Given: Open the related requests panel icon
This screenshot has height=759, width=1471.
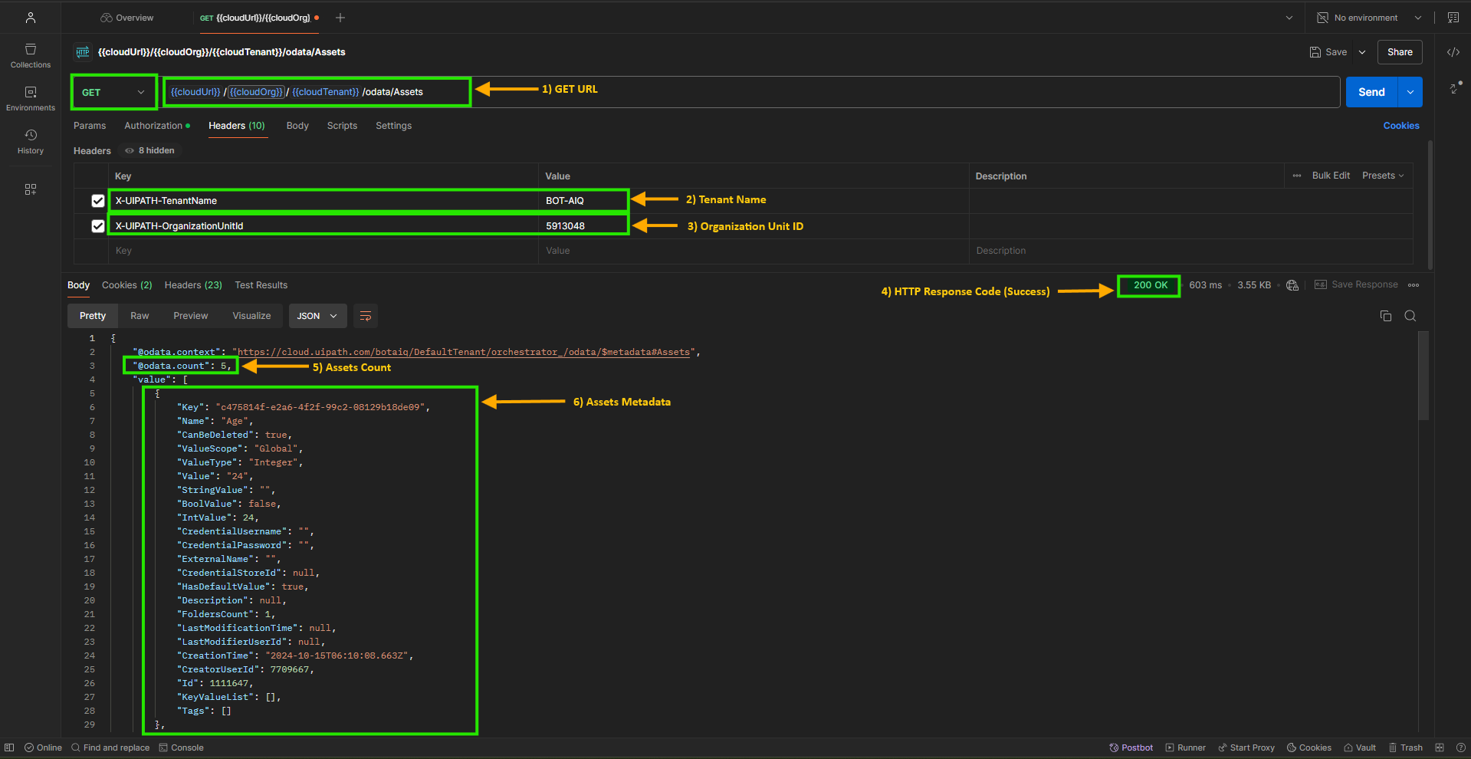Looking at the screenshot, I should 1454,88.
